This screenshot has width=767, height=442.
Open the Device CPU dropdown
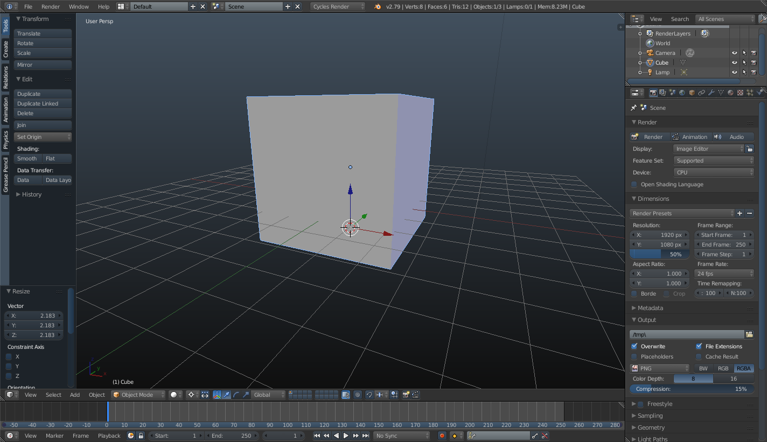tap(714, 172)
